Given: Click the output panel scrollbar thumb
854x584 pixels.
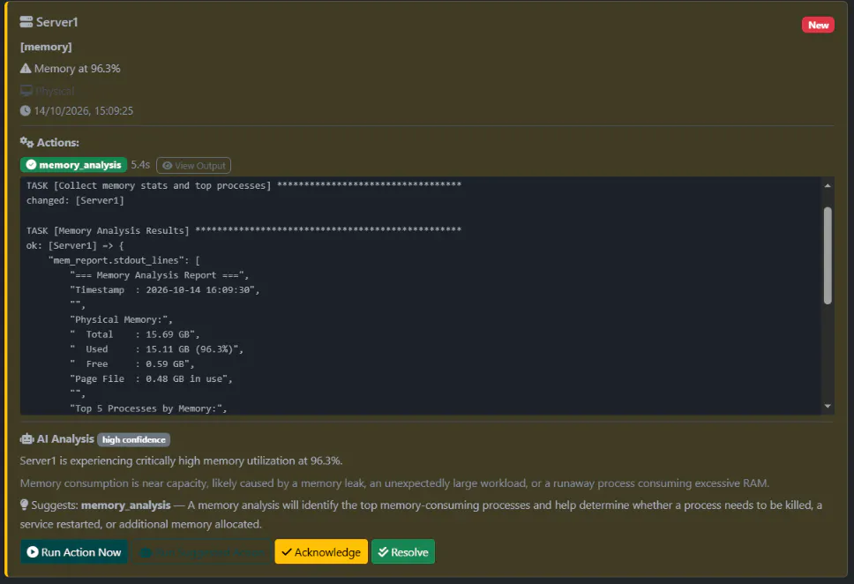Looking at the screenshot, I should pos(828,255).
